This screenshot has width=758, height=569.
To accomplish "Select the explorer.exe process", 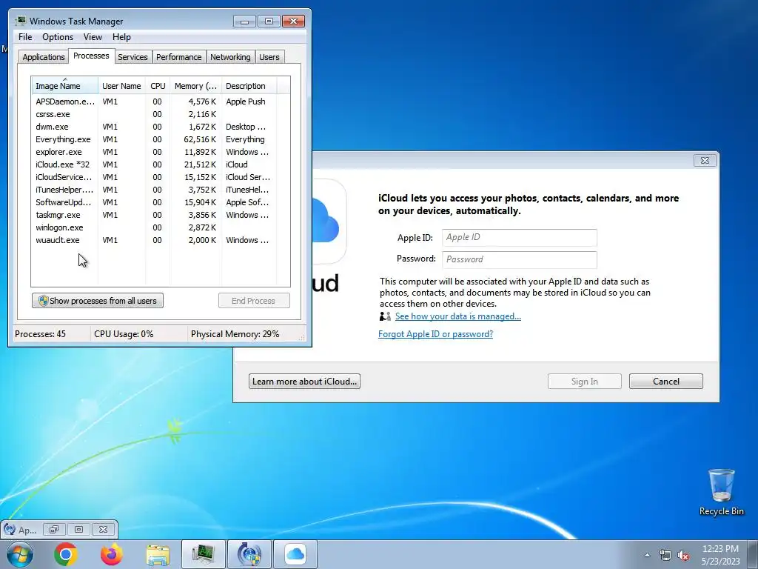I will pos(161,152).
